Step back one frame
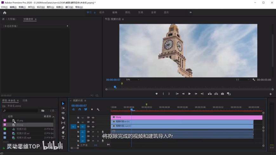 pos(183,94)
